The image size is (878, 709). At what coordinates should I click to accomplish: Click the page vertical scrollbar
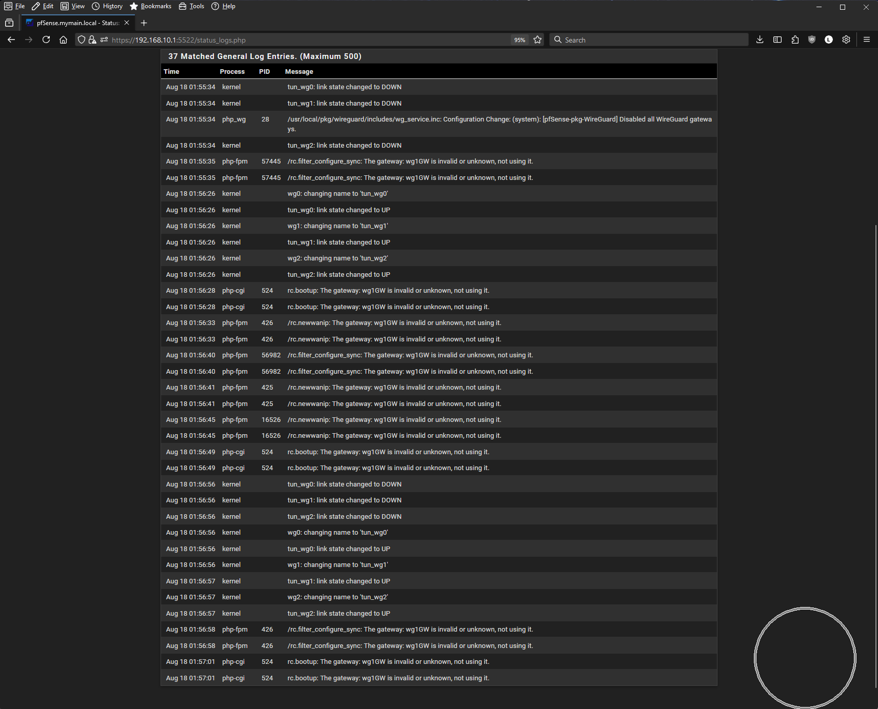coord(875,456)
